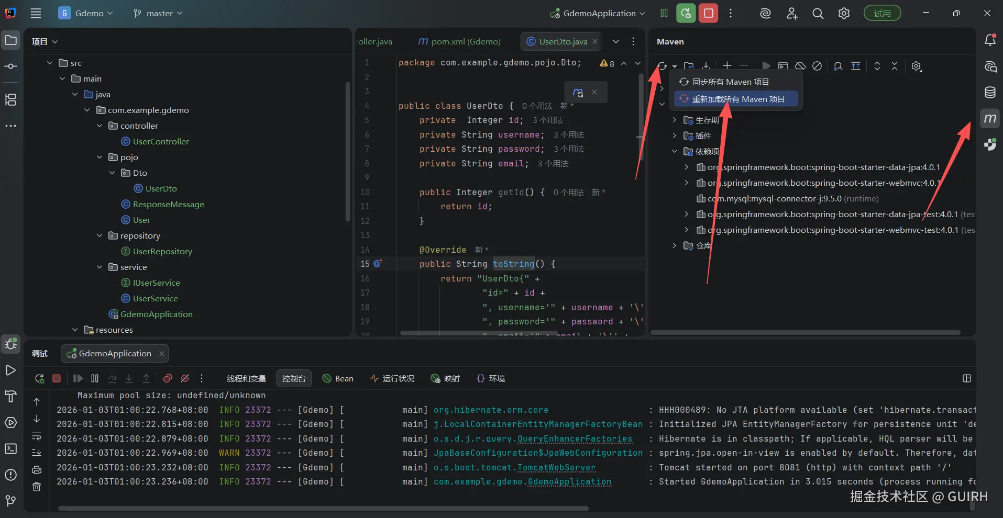Open Structure tool window in left sidebar
The image size is (1003, 518).
pos(10,99)
